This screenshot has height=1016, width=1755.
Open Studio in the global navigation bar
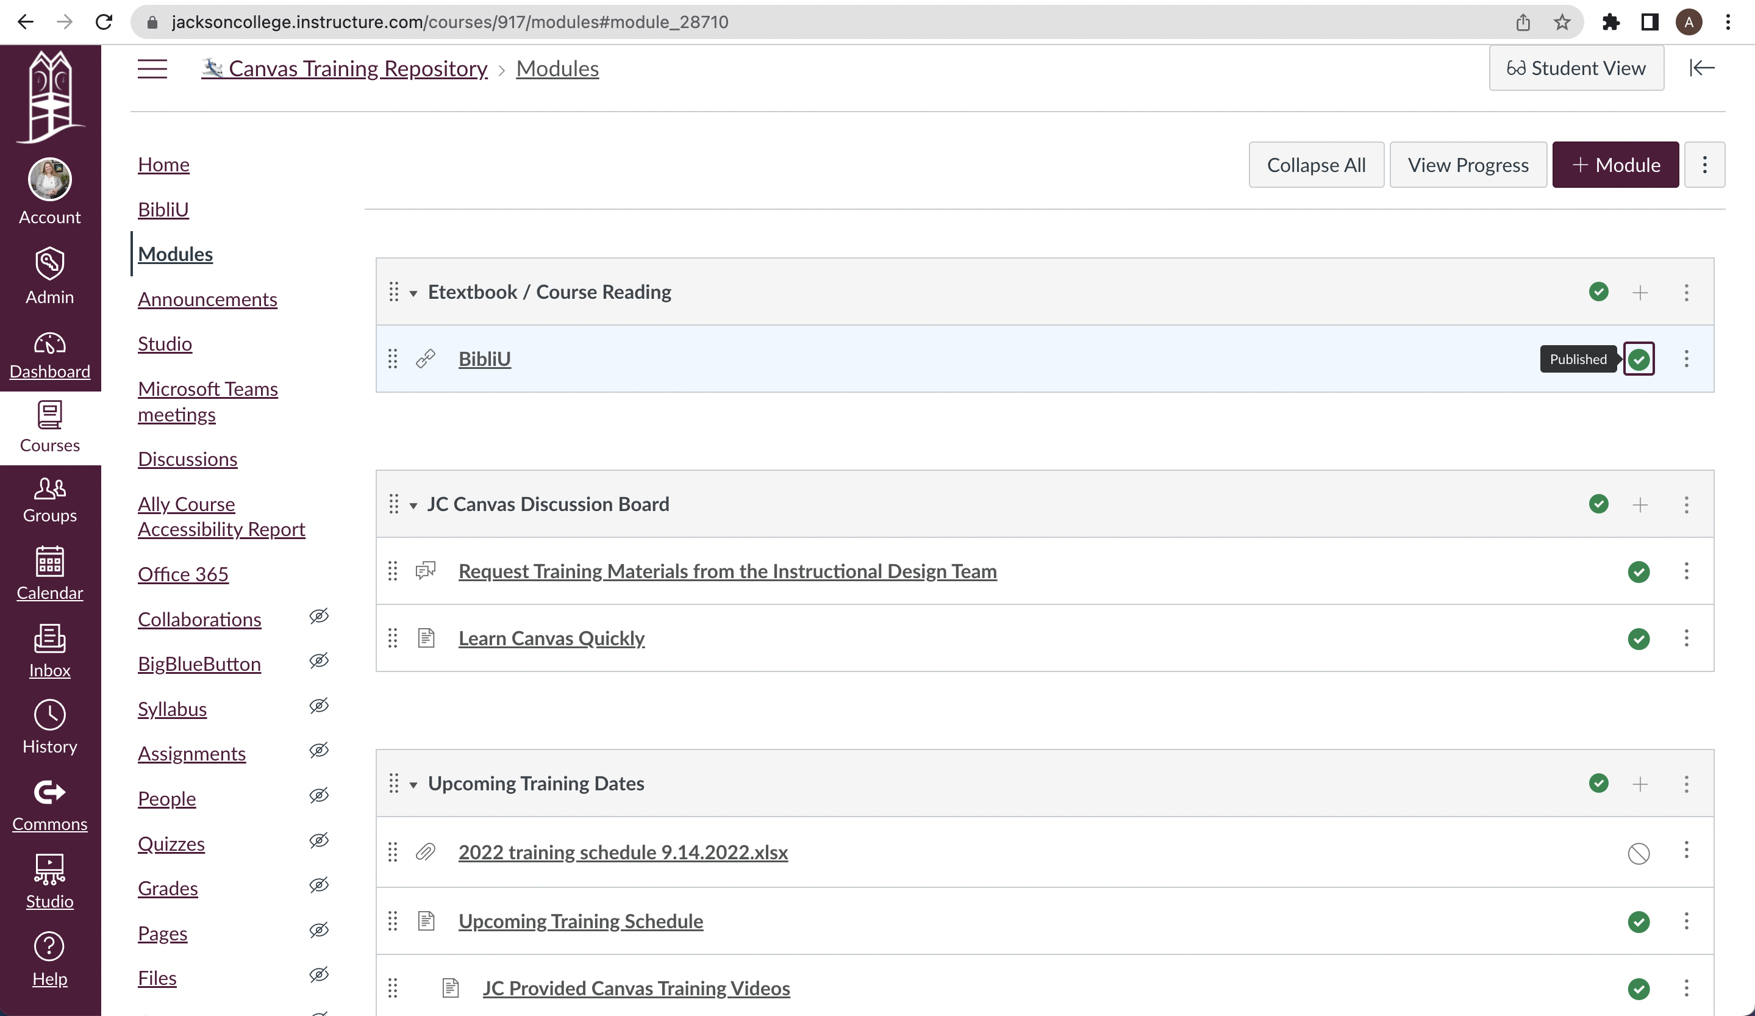coord(49,882)
